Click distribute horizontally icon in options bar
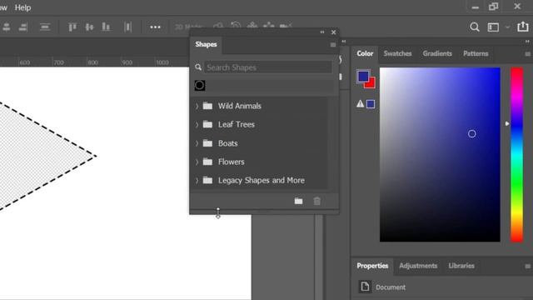The height and width of the screenshot is (300, 533). tap(127, 27)
